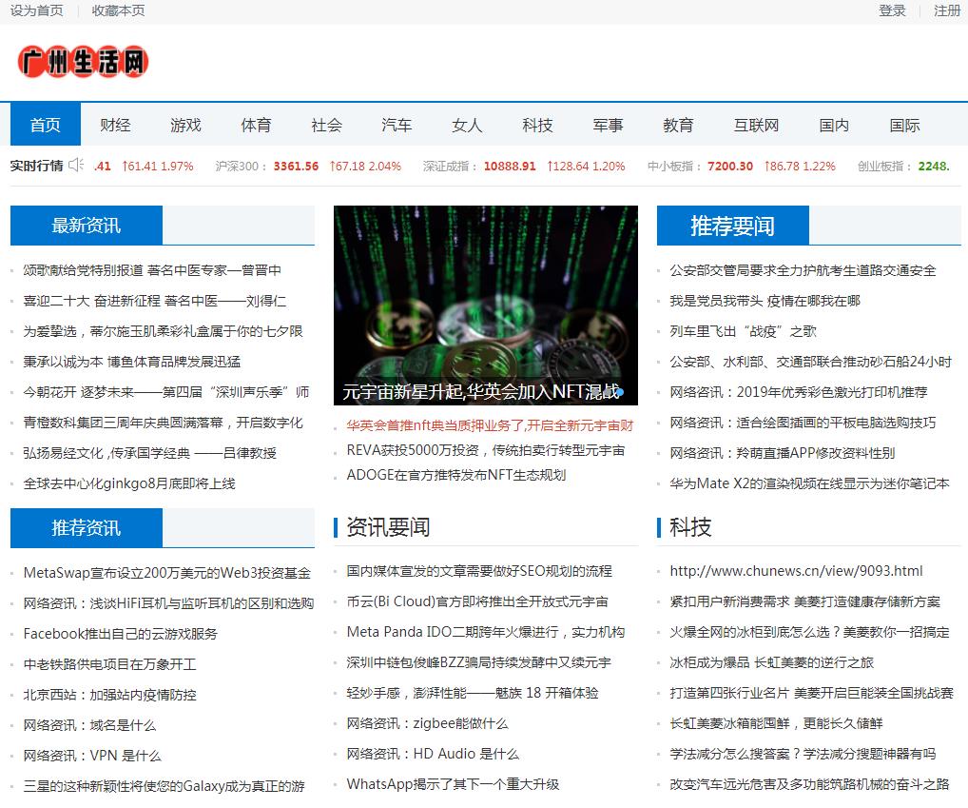Screen dimensions: 968x808
Task: Open the 国内 navigation item
Action: coord(834,125)
